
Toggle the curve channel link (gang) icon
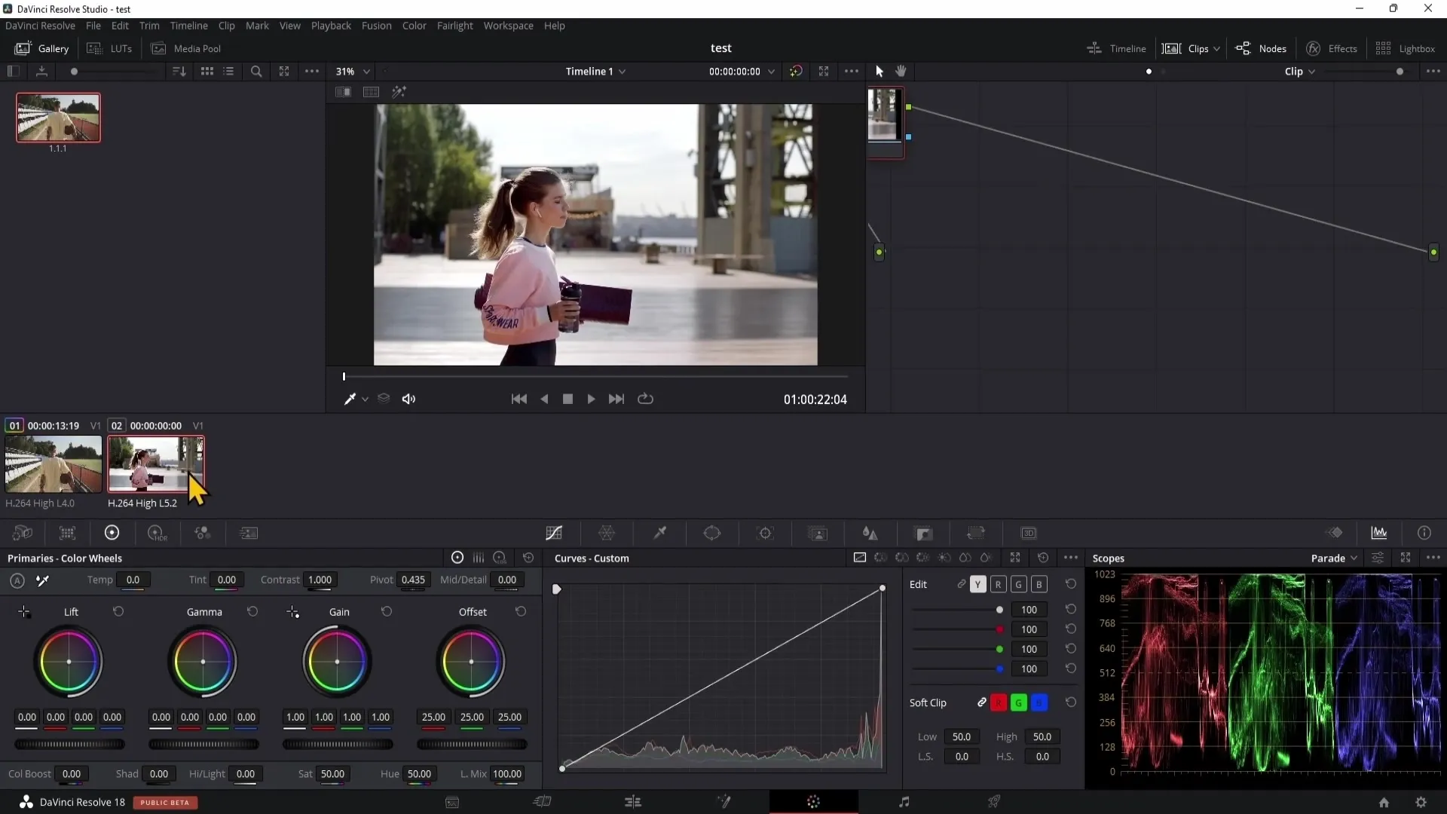(962, 584)
